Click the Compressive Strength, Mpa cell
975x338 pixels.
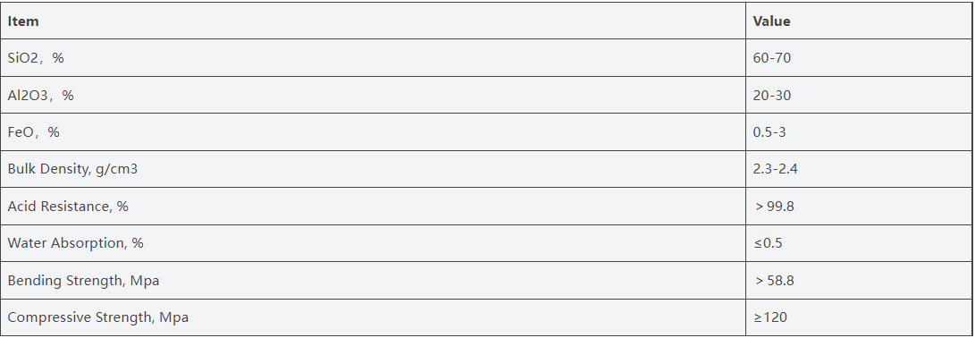pyautogui.click(x=373, y=317)
